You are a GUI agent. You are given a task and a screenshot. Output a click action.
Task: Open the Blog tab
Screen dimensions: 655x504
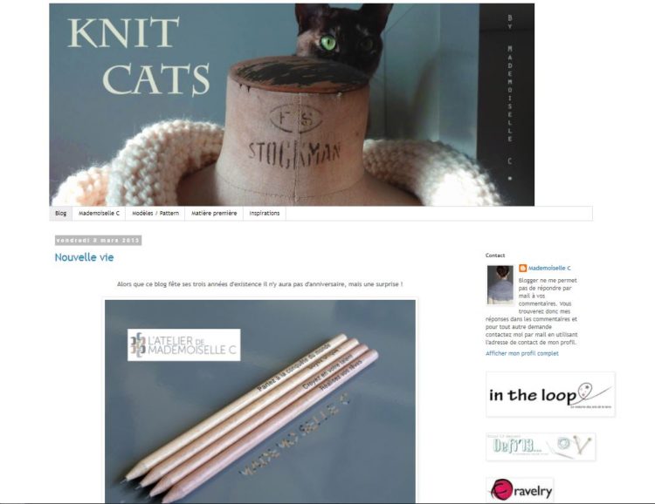(x=60, y=214)
